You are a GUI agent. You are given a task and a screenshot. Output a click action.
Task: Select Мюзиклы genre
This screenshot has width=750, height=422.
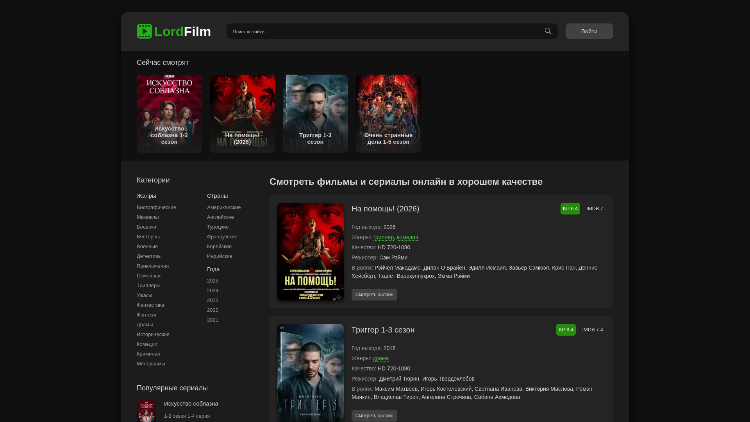[148, 217]
